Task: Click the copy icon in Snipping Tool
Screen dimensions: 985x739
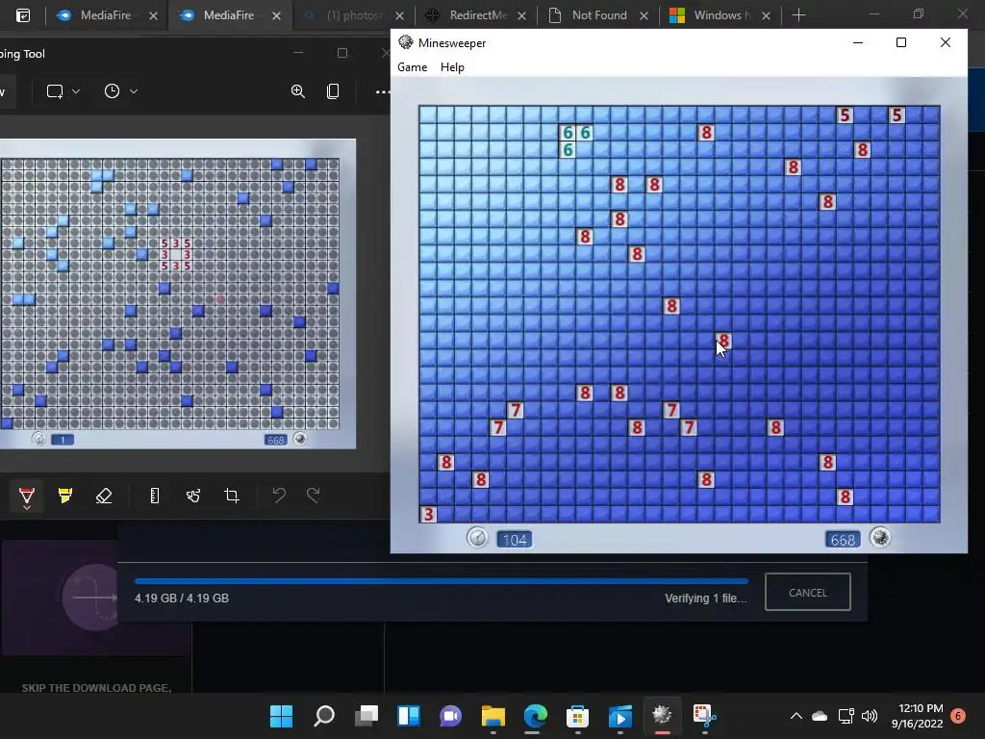Action: (333, 91)
